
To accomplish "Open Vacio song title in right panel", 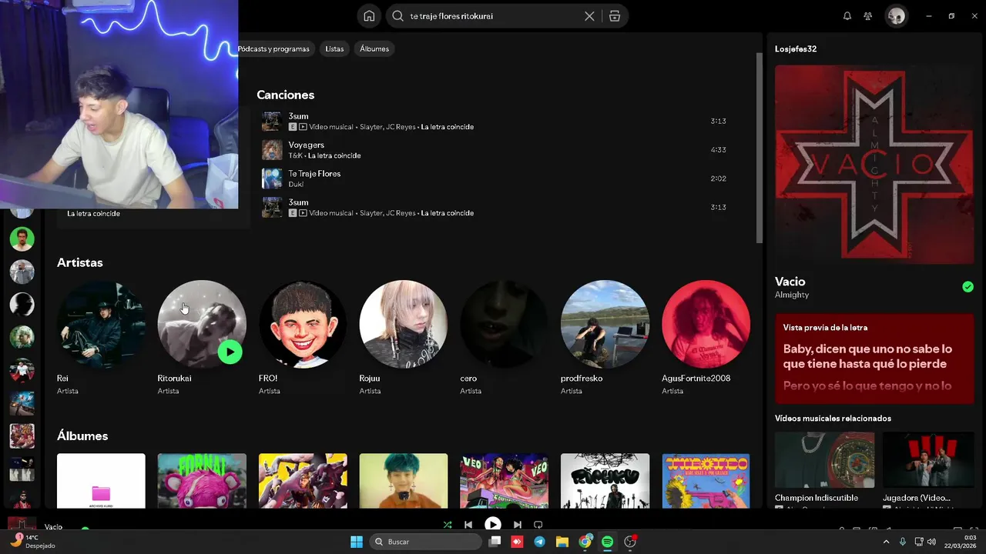I will click(790, 282).
